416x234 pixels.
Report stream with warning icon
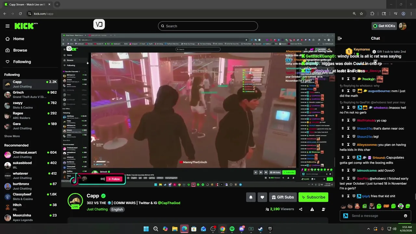pos(312,209)
